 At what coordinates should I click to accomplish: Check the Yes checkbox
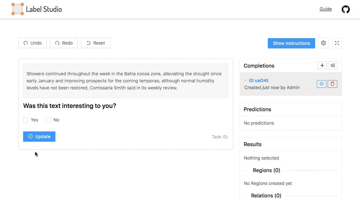26,120
